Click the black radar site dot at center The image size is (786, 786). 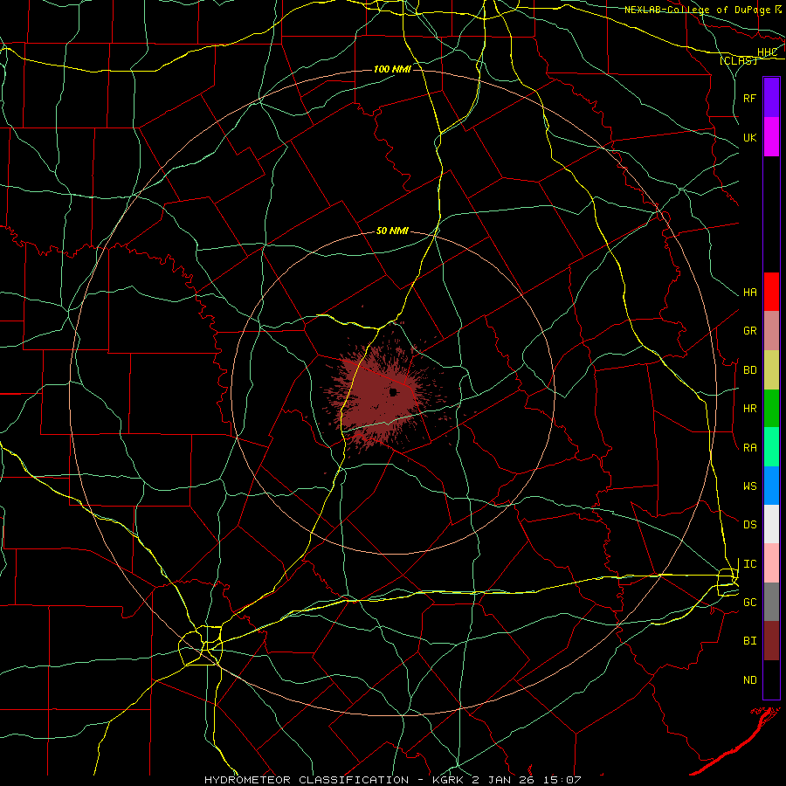click(x=394, y=392)
